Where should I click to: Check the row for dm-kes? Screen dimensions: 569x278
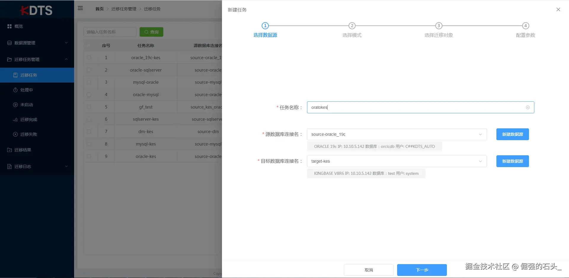(x=89, y=132)
